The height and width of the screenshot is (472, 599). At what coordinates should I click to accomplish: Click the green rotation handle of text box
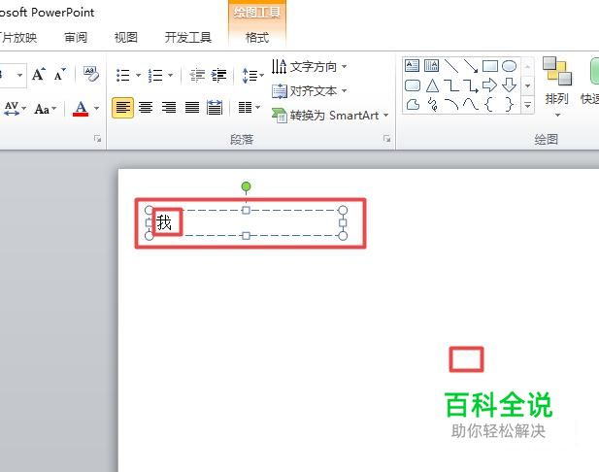[x=247, y=186]
